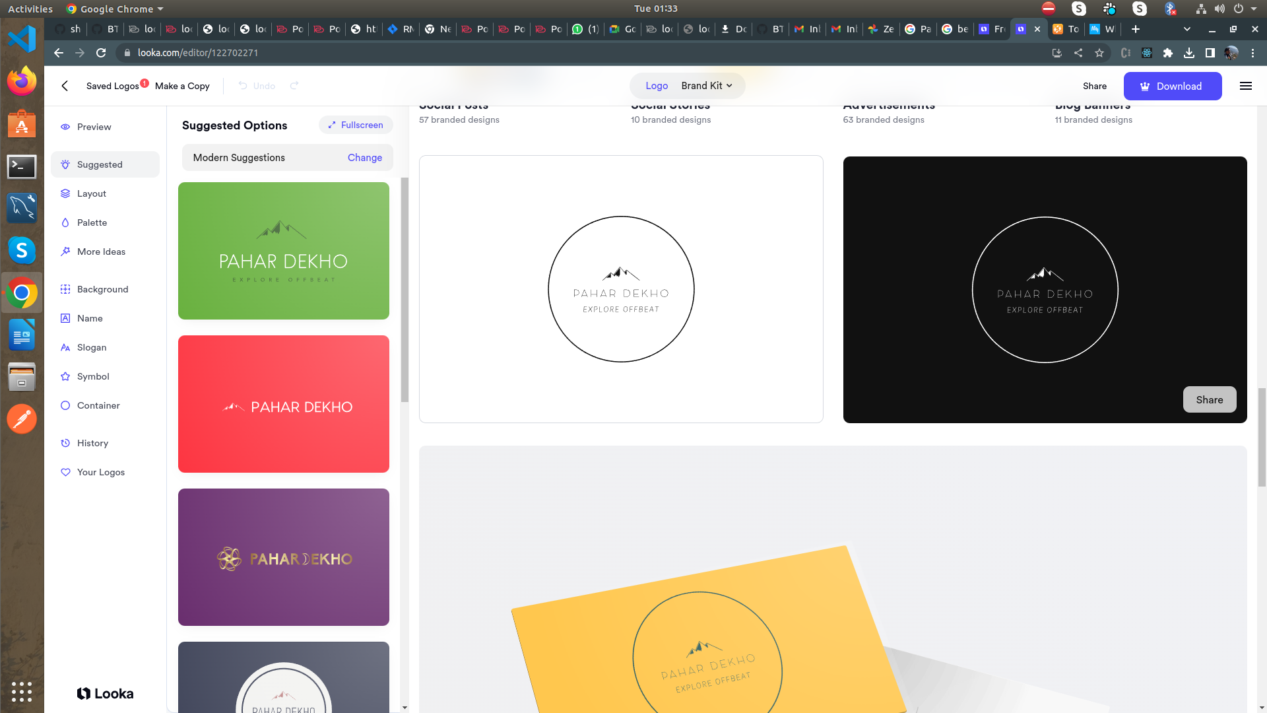The height and width of the screenshot is (713, 1267).
Task: Open the Background grid icon
Action: click(x=65, y=289)
